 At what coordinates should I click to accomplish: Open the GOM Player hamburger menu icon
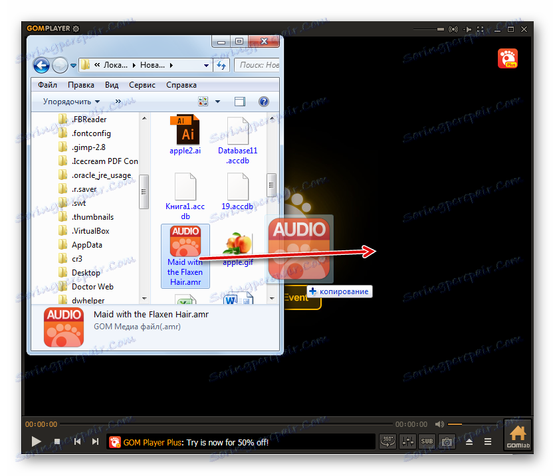[x=487, y=441]
